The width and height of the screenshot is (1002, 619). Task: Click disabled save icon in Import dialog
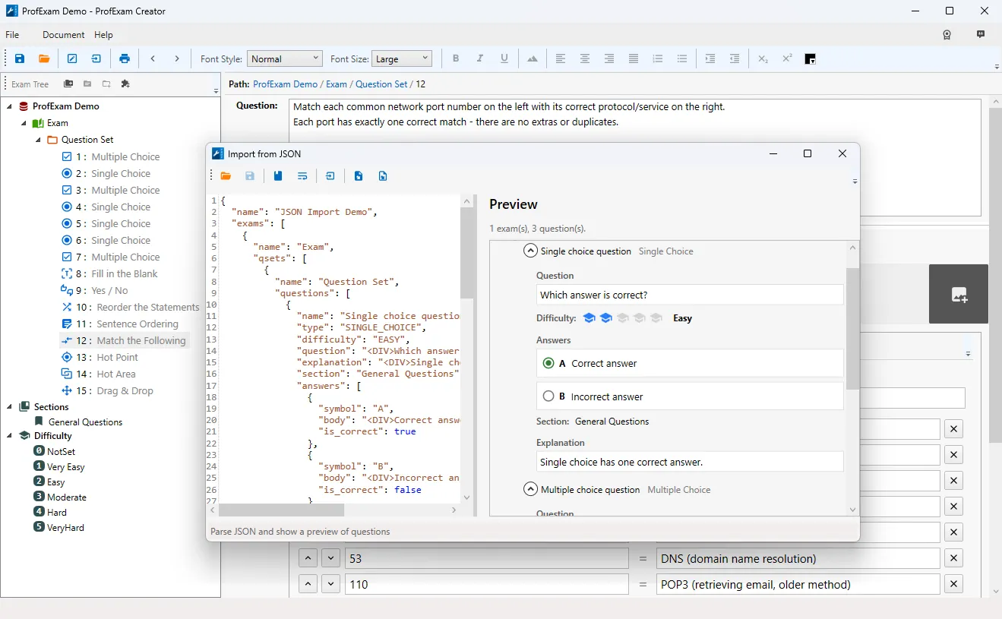pyautogui.click(x=250, y=176)
